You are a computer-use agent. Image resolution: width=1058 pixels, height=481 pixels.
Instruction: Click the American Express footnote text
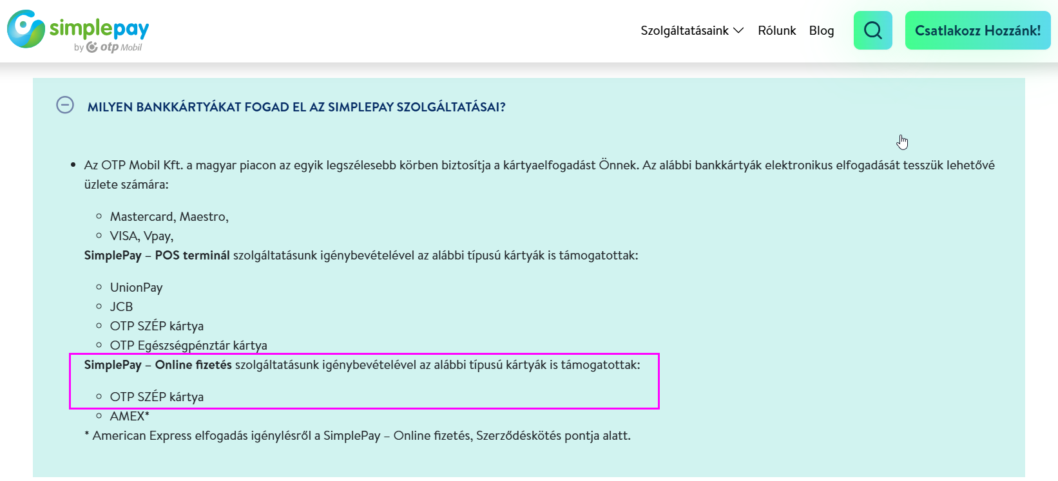click(358, 435)
